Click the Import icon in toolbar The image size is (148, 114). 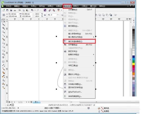[50, 10]
